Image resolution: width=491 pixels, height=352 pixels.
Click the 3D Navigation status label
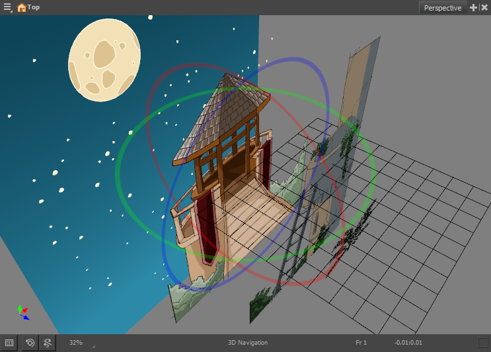tap(248, 343)
